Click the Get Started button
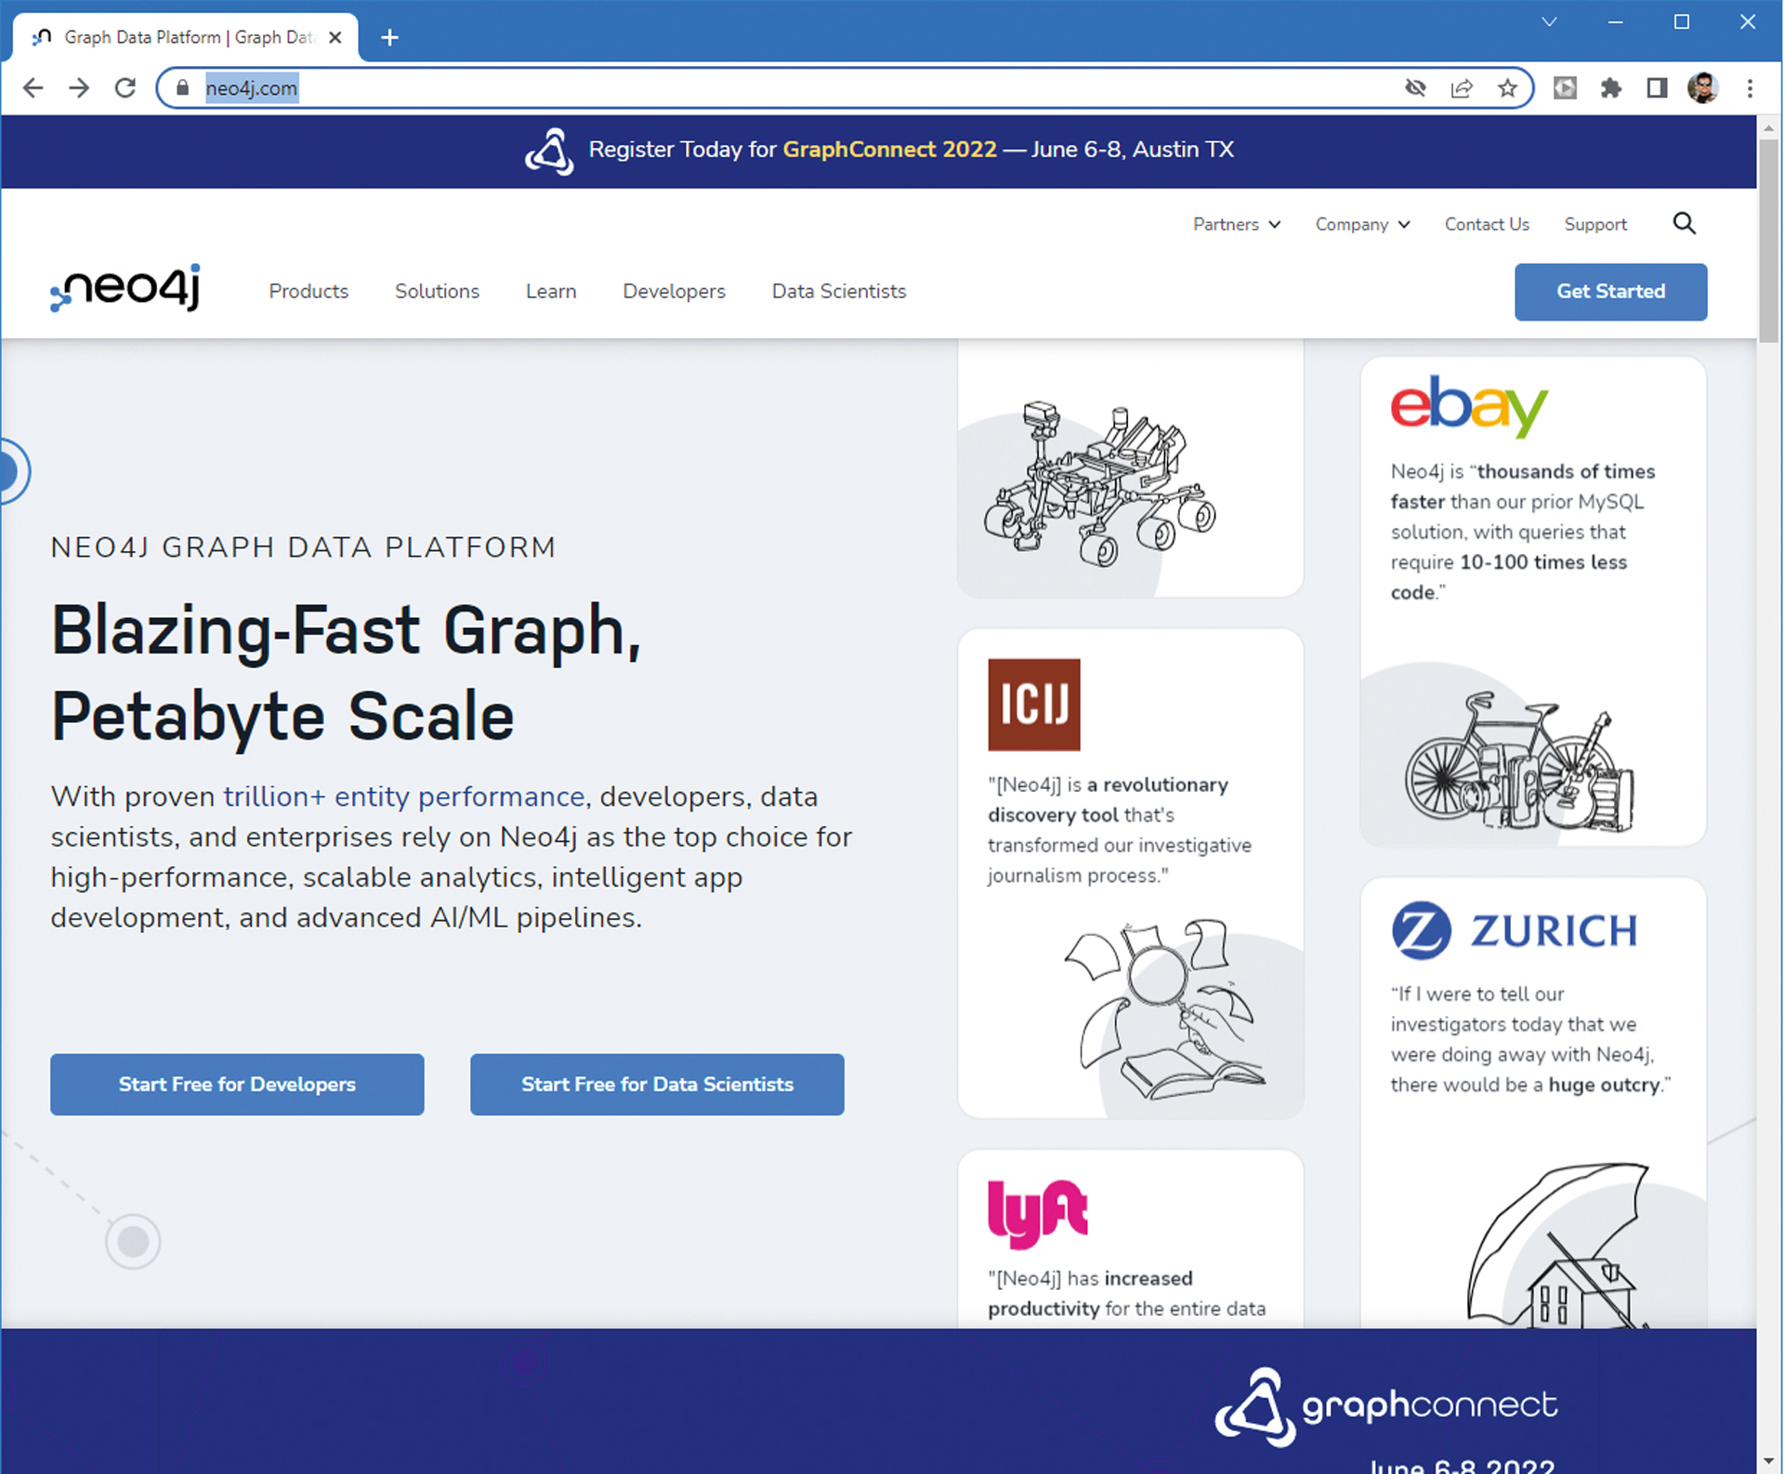The width and height of the screenshot is (1784, 1474). (x=1609, y=291)
